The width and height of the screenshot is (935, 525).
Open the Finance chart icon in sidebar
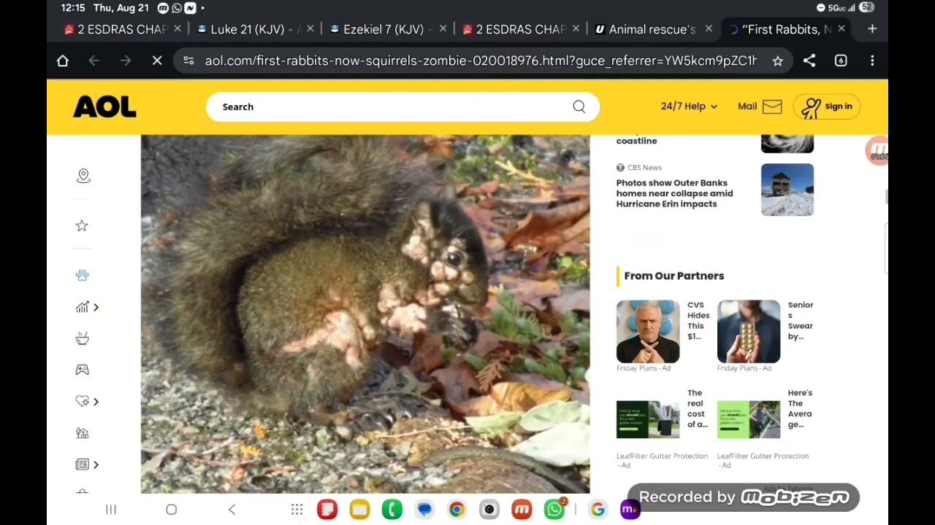click(82, 307)
